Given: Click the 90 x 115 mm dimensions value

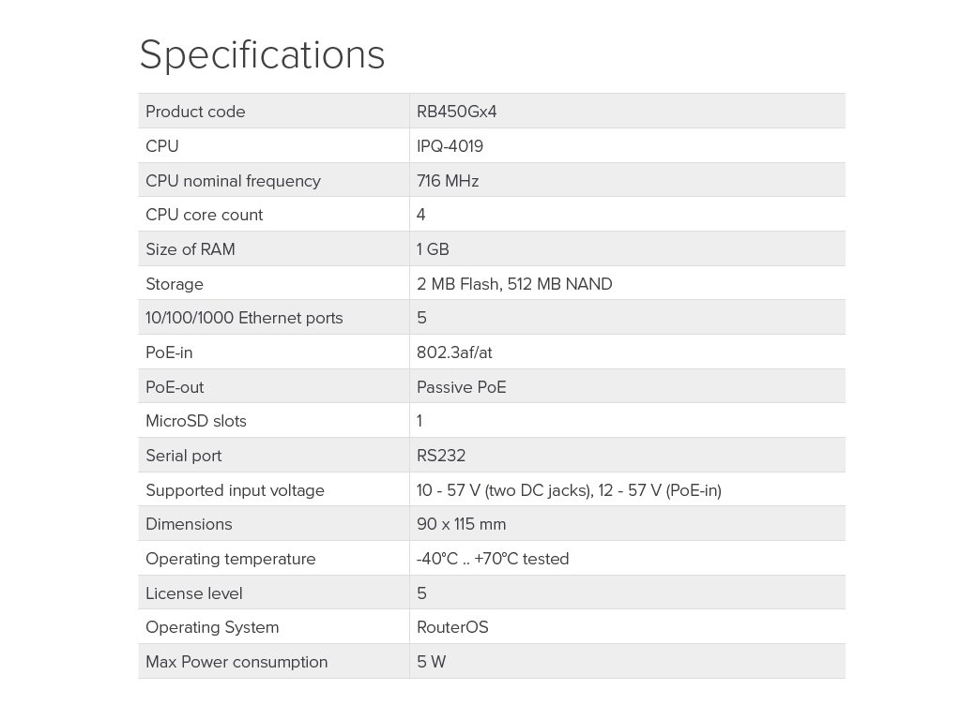Looking at the screenshot, I should [461, 524].
